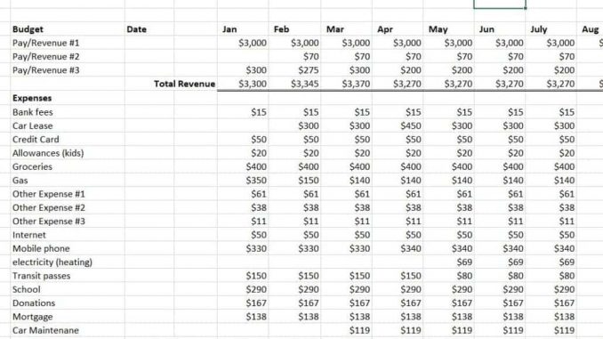
Task: Click the May electricity (heating) $69 cell
Action: (x=449, y=262)
